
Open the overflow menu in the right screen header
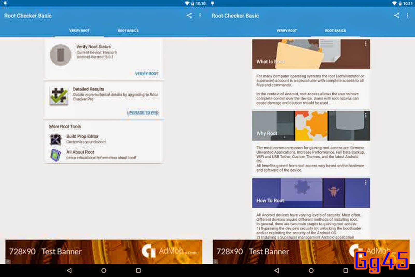coord(407,16)
